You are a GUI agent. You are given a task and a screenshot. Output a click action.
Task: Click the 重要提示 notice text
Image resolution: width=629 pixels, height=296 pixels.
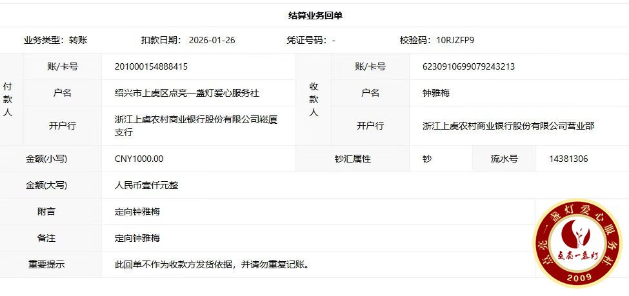pyautogui.click(x=211, y=264)
